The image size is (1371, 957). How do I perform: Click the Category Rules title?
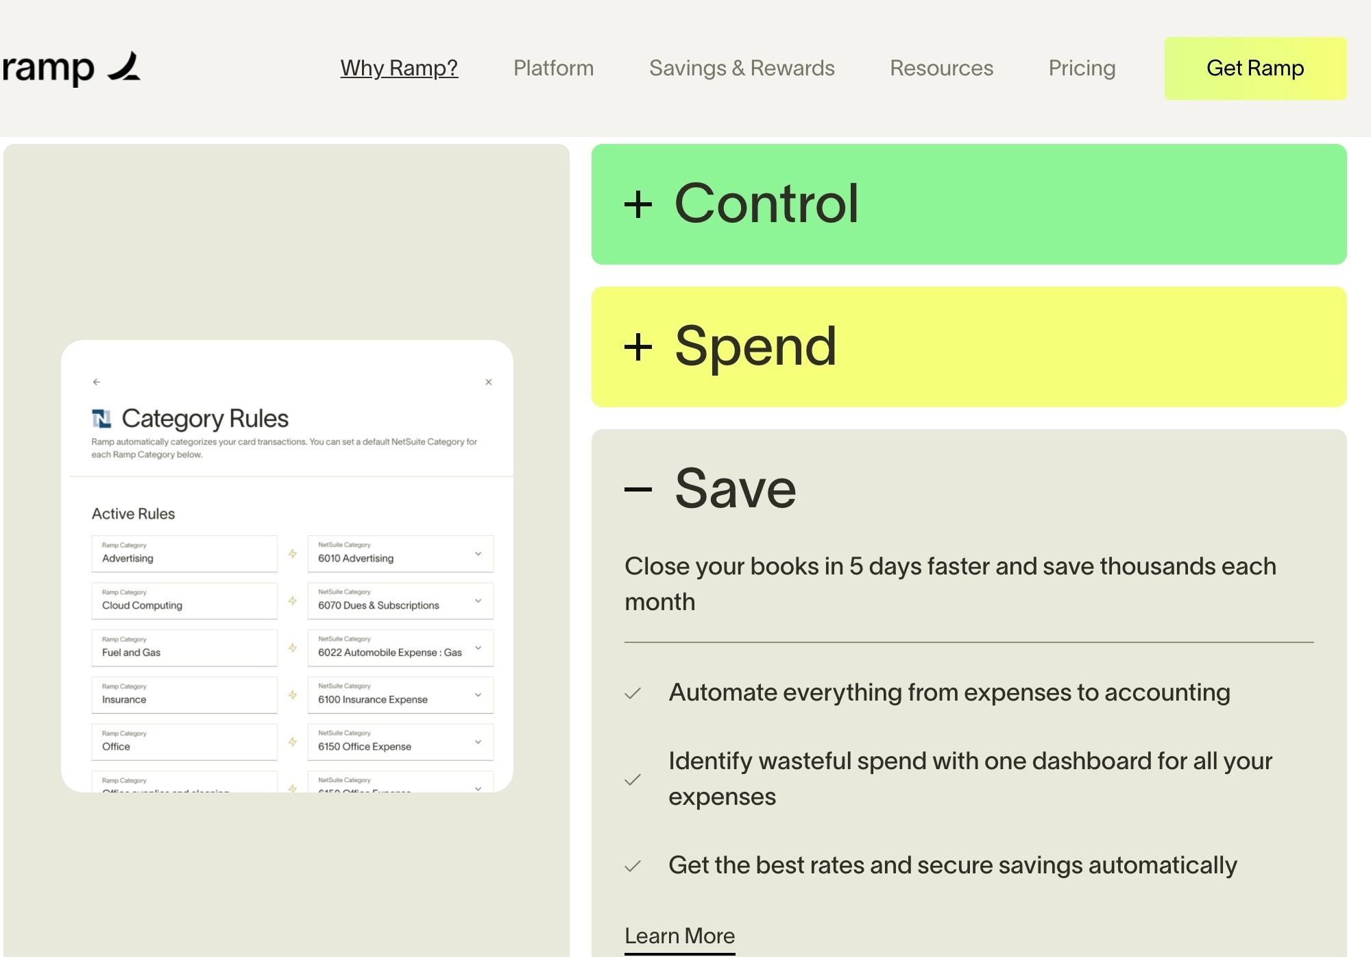(x=205, y=418)
